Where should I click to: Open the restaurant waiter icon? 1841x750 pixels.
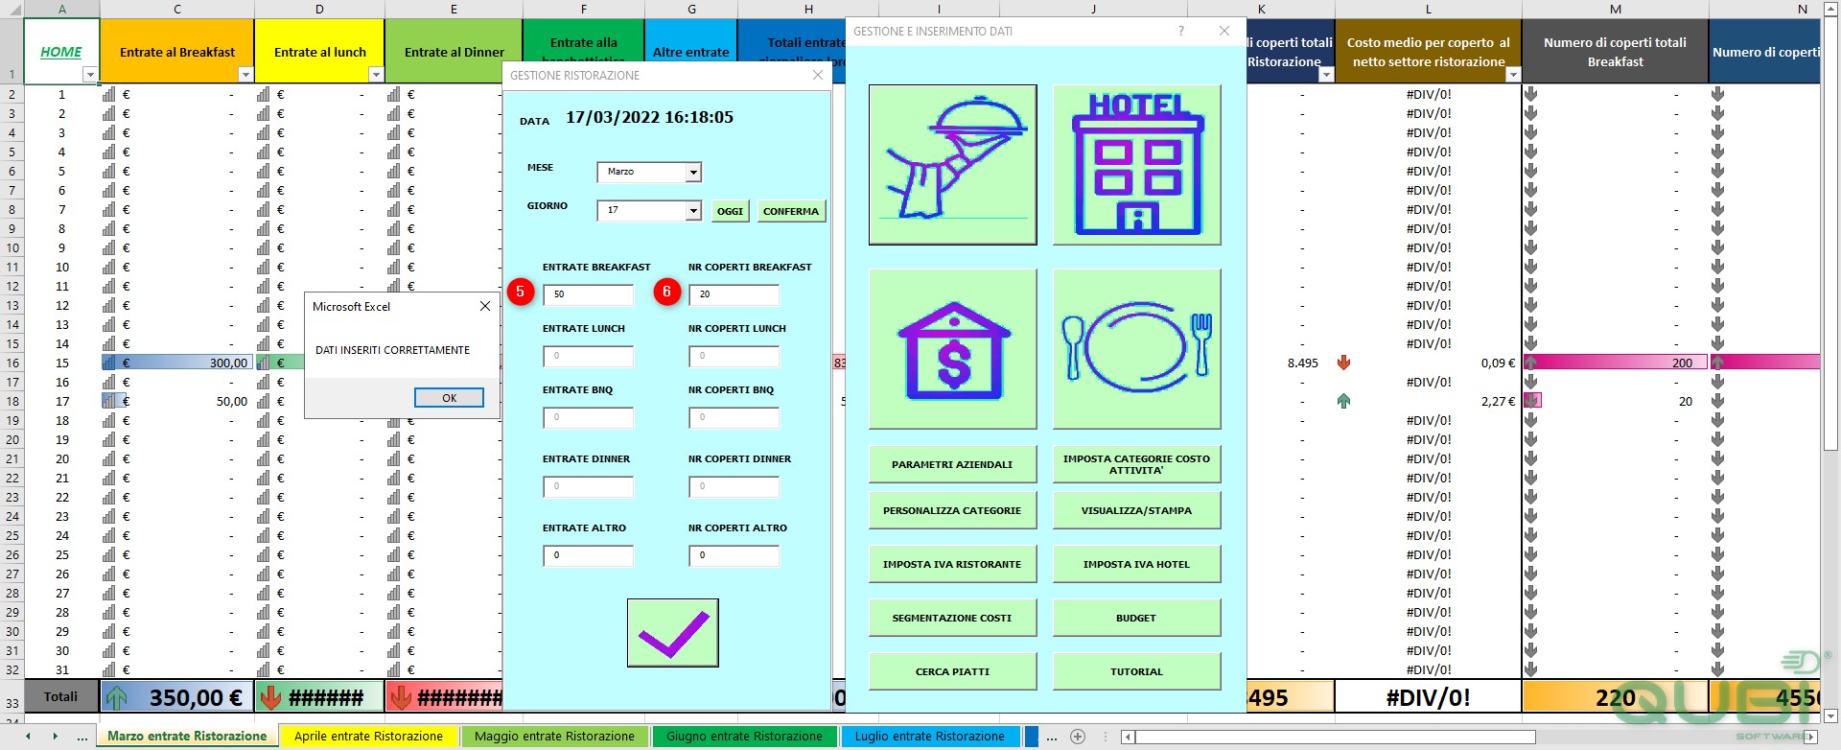[952, 164]
